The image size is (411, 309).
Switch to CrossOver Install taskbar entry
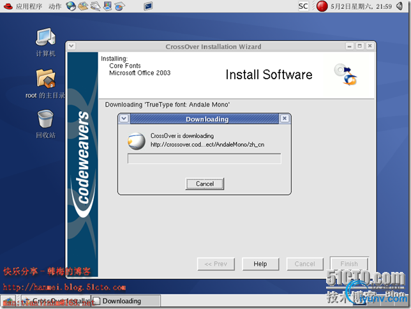[x=56, y=301]
